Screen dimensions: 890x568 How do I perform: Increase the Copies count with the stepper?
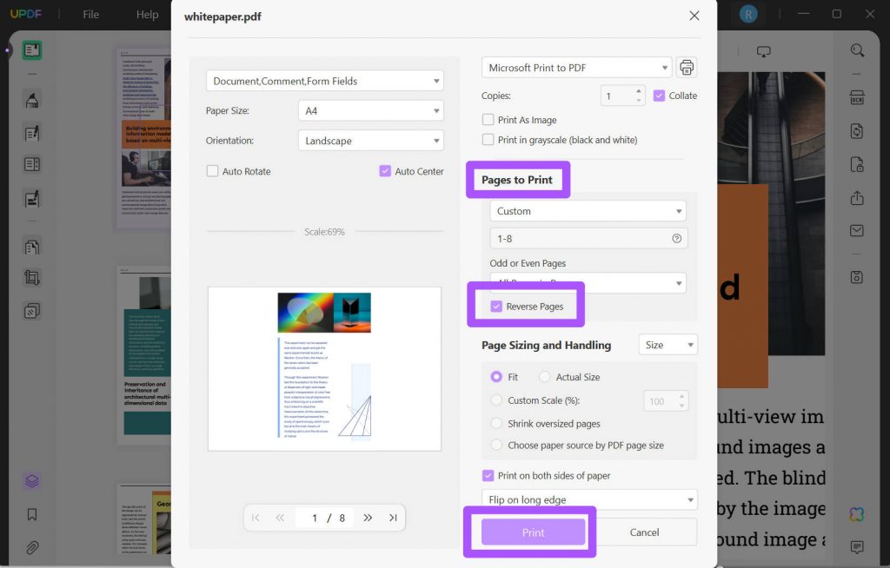click(x=638, y=91)
